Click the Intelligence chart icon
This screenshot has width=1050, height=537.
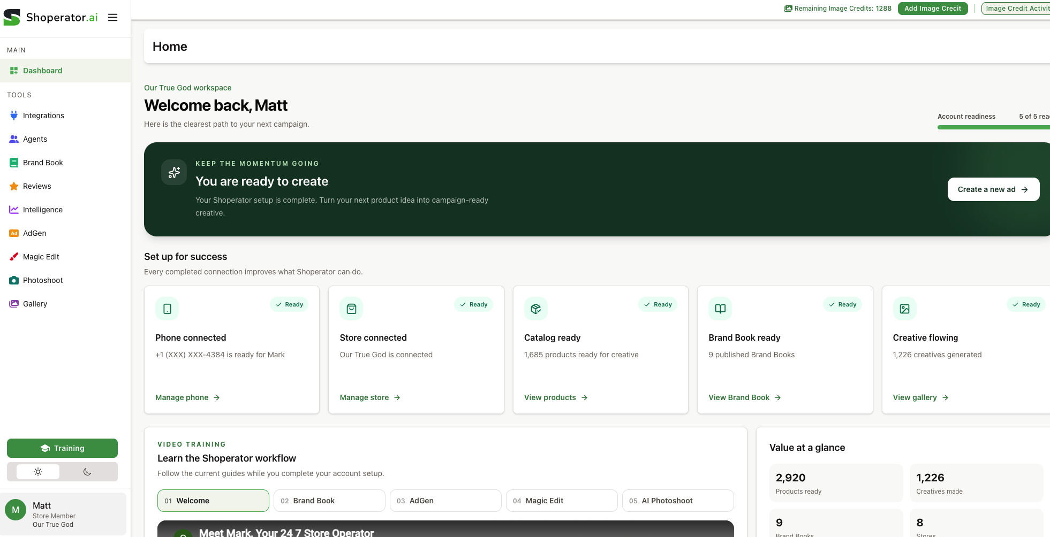coord(14,210)
